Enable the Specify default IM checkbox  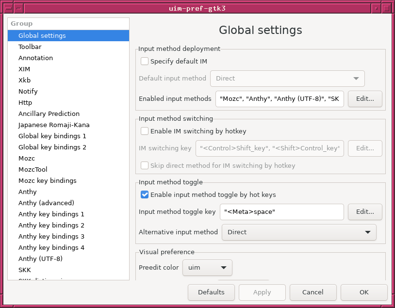(x=145, y=62)
